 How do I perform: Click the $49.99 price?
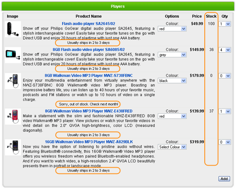(197, 24)
